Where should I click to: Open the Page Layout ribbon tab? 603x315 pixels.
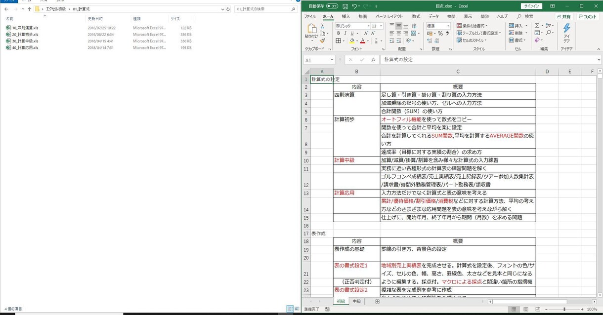point(389,16)
